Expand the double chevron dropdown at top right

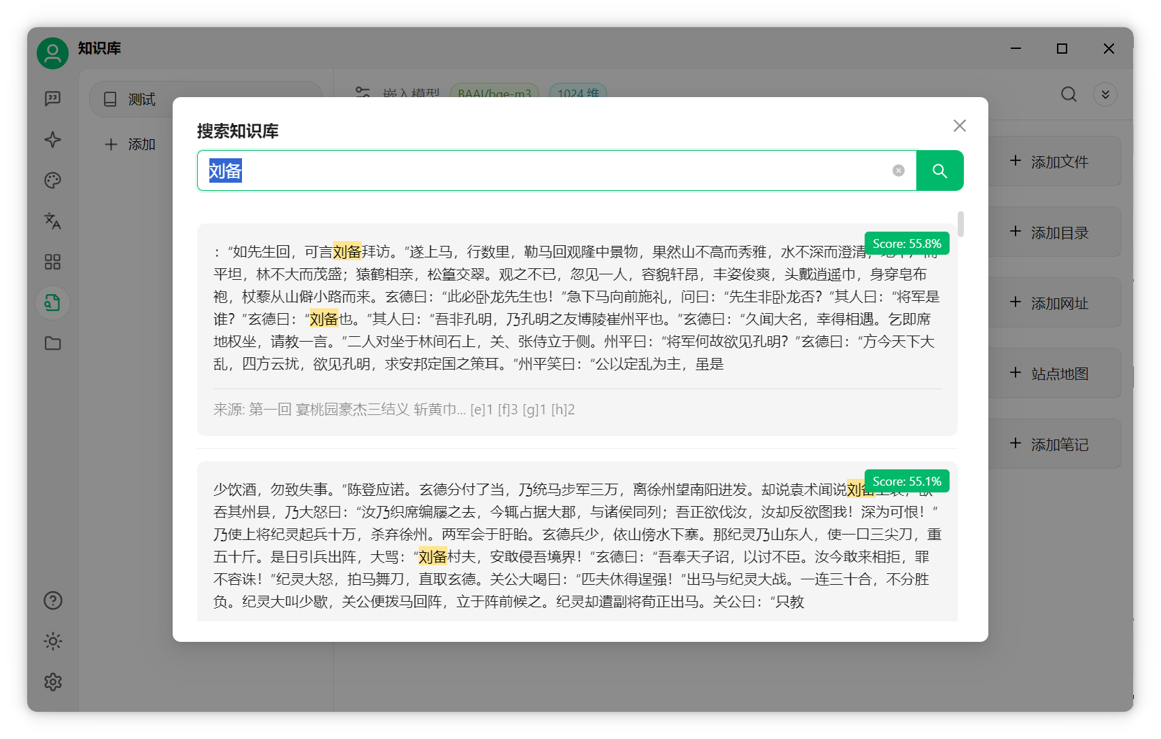tap(1105, 94)
